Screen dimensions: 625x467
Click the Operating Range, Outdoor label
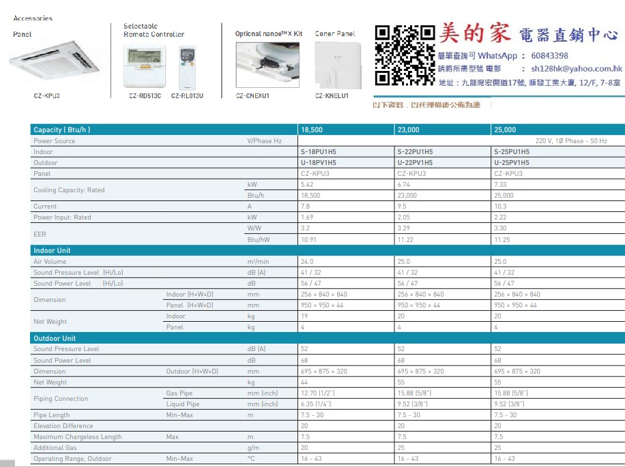coord(72,459)
